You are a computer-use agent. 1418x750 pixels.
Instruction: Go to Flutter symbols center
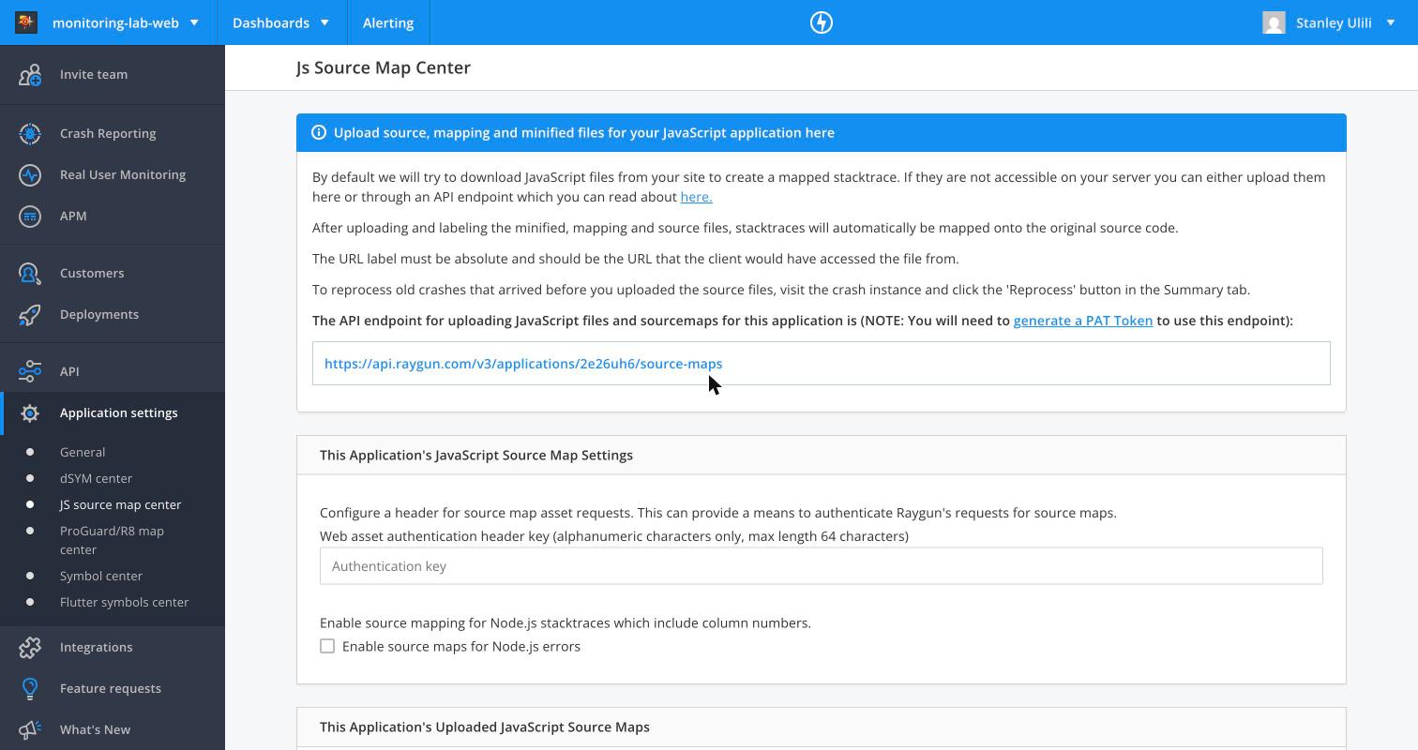[x=125, y=602]
